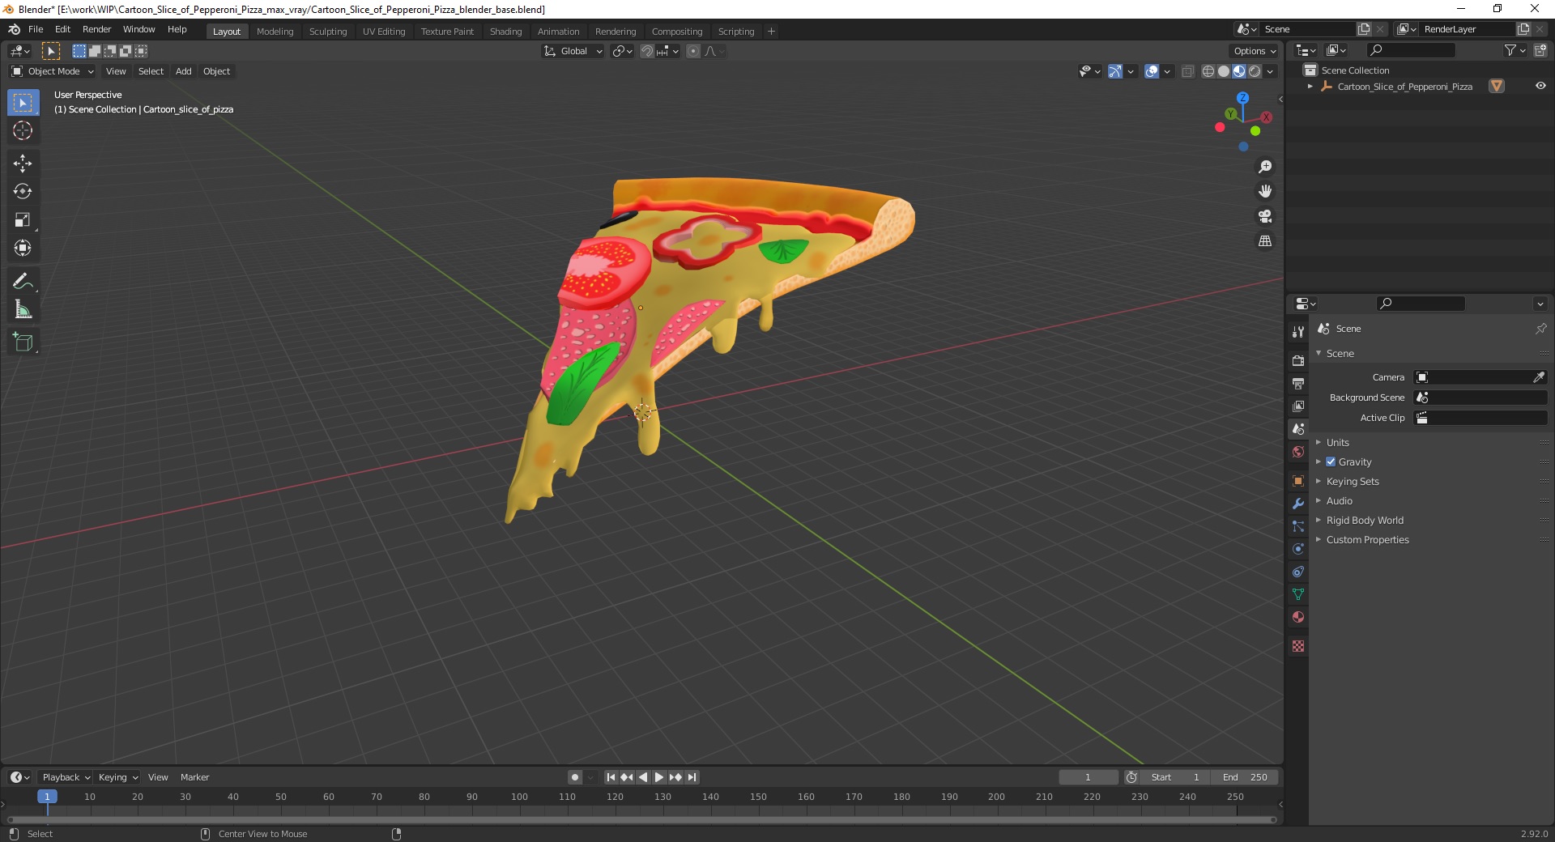
Task: Switch to wireframe viewport shading
Action: (x=1208, y=71)
